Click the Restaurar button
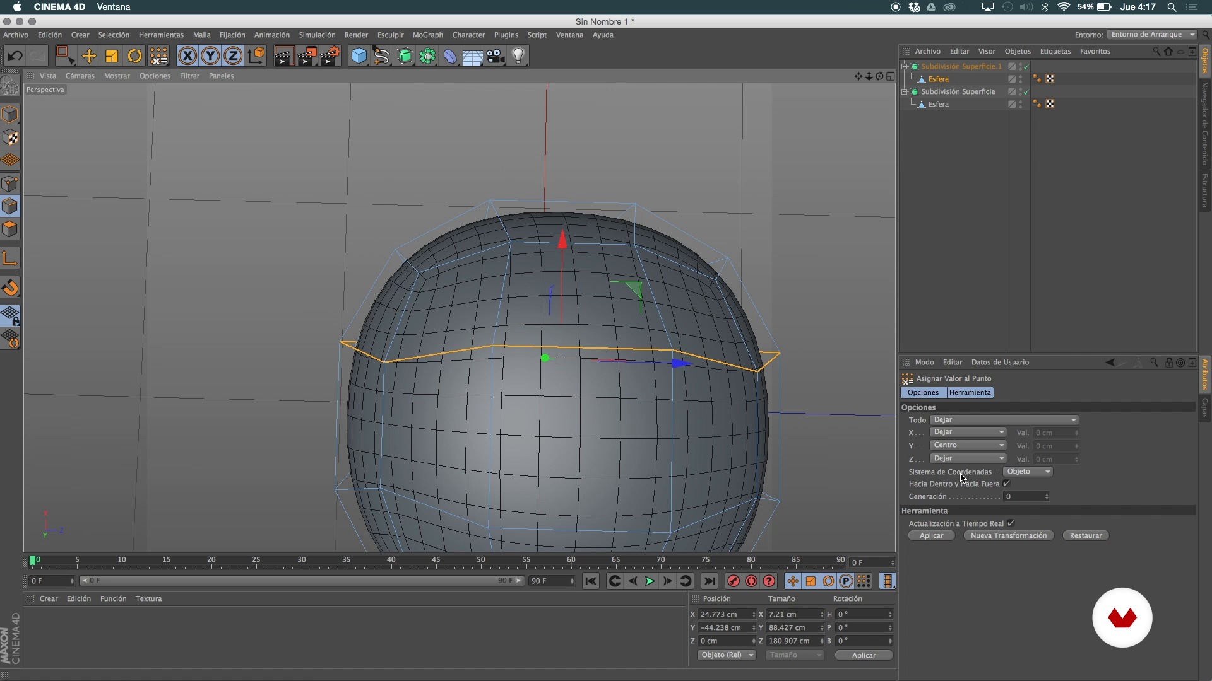The height and width of the screenshot is (681, 1212). pos(1085,535)
